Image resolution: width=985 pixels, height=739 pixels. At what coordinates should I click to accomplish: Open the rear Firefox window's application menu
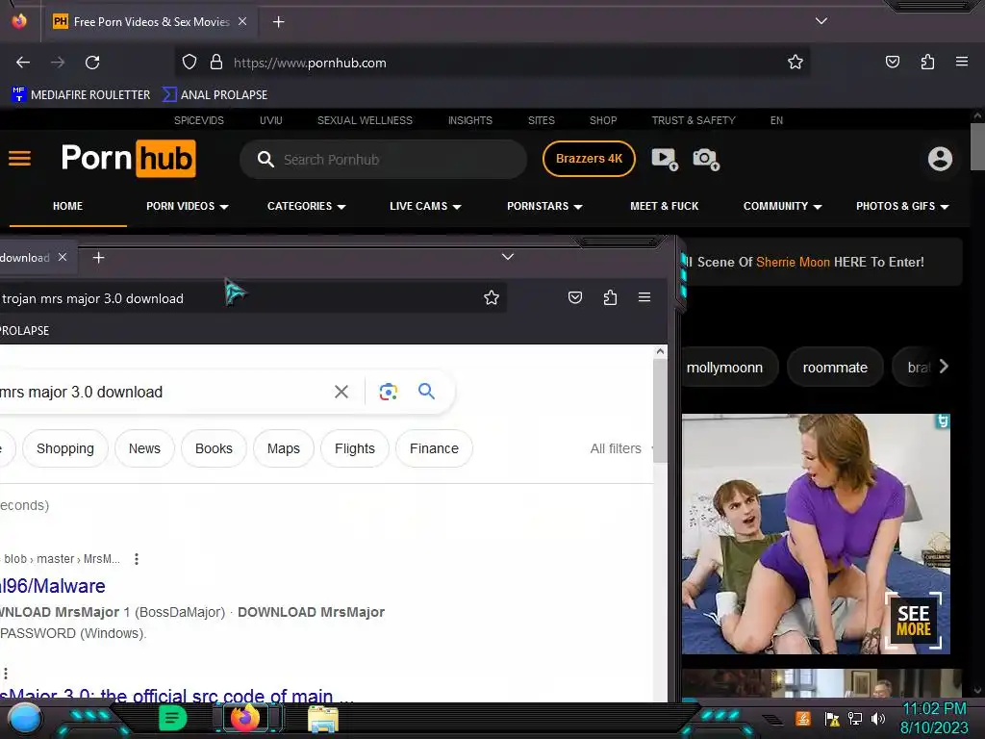[962, 62]
